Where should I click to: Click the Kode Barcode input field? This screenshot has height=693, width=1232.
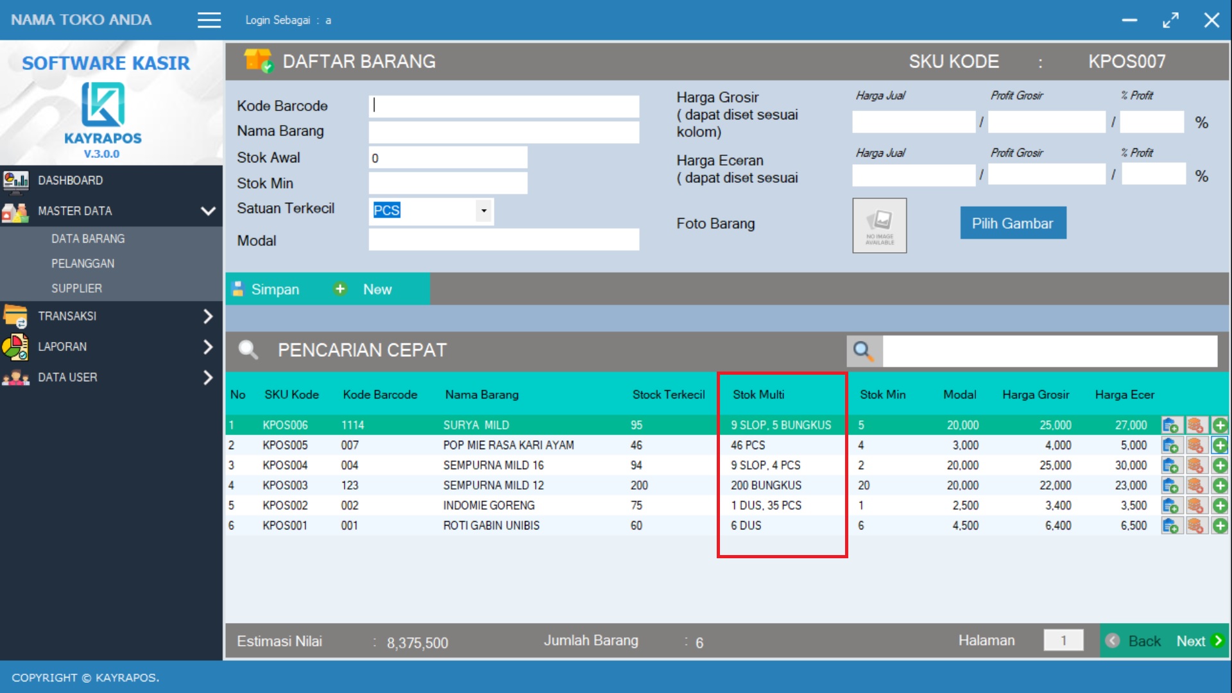[504, 106]
